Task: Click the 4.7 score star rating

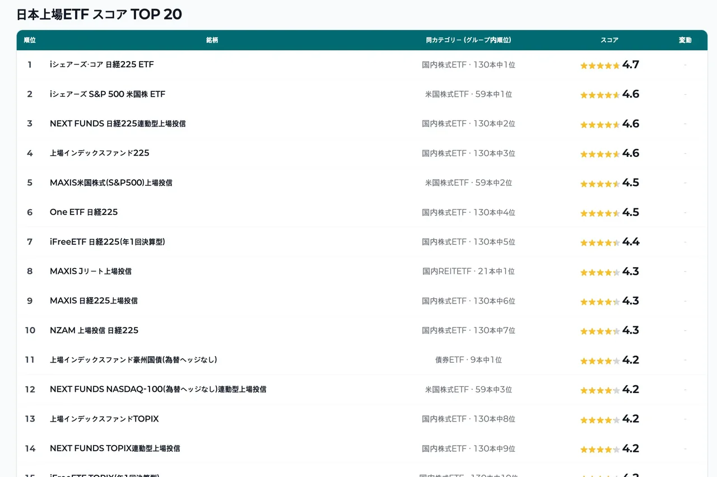Action: pyautogui.click(x=600, y=66)
